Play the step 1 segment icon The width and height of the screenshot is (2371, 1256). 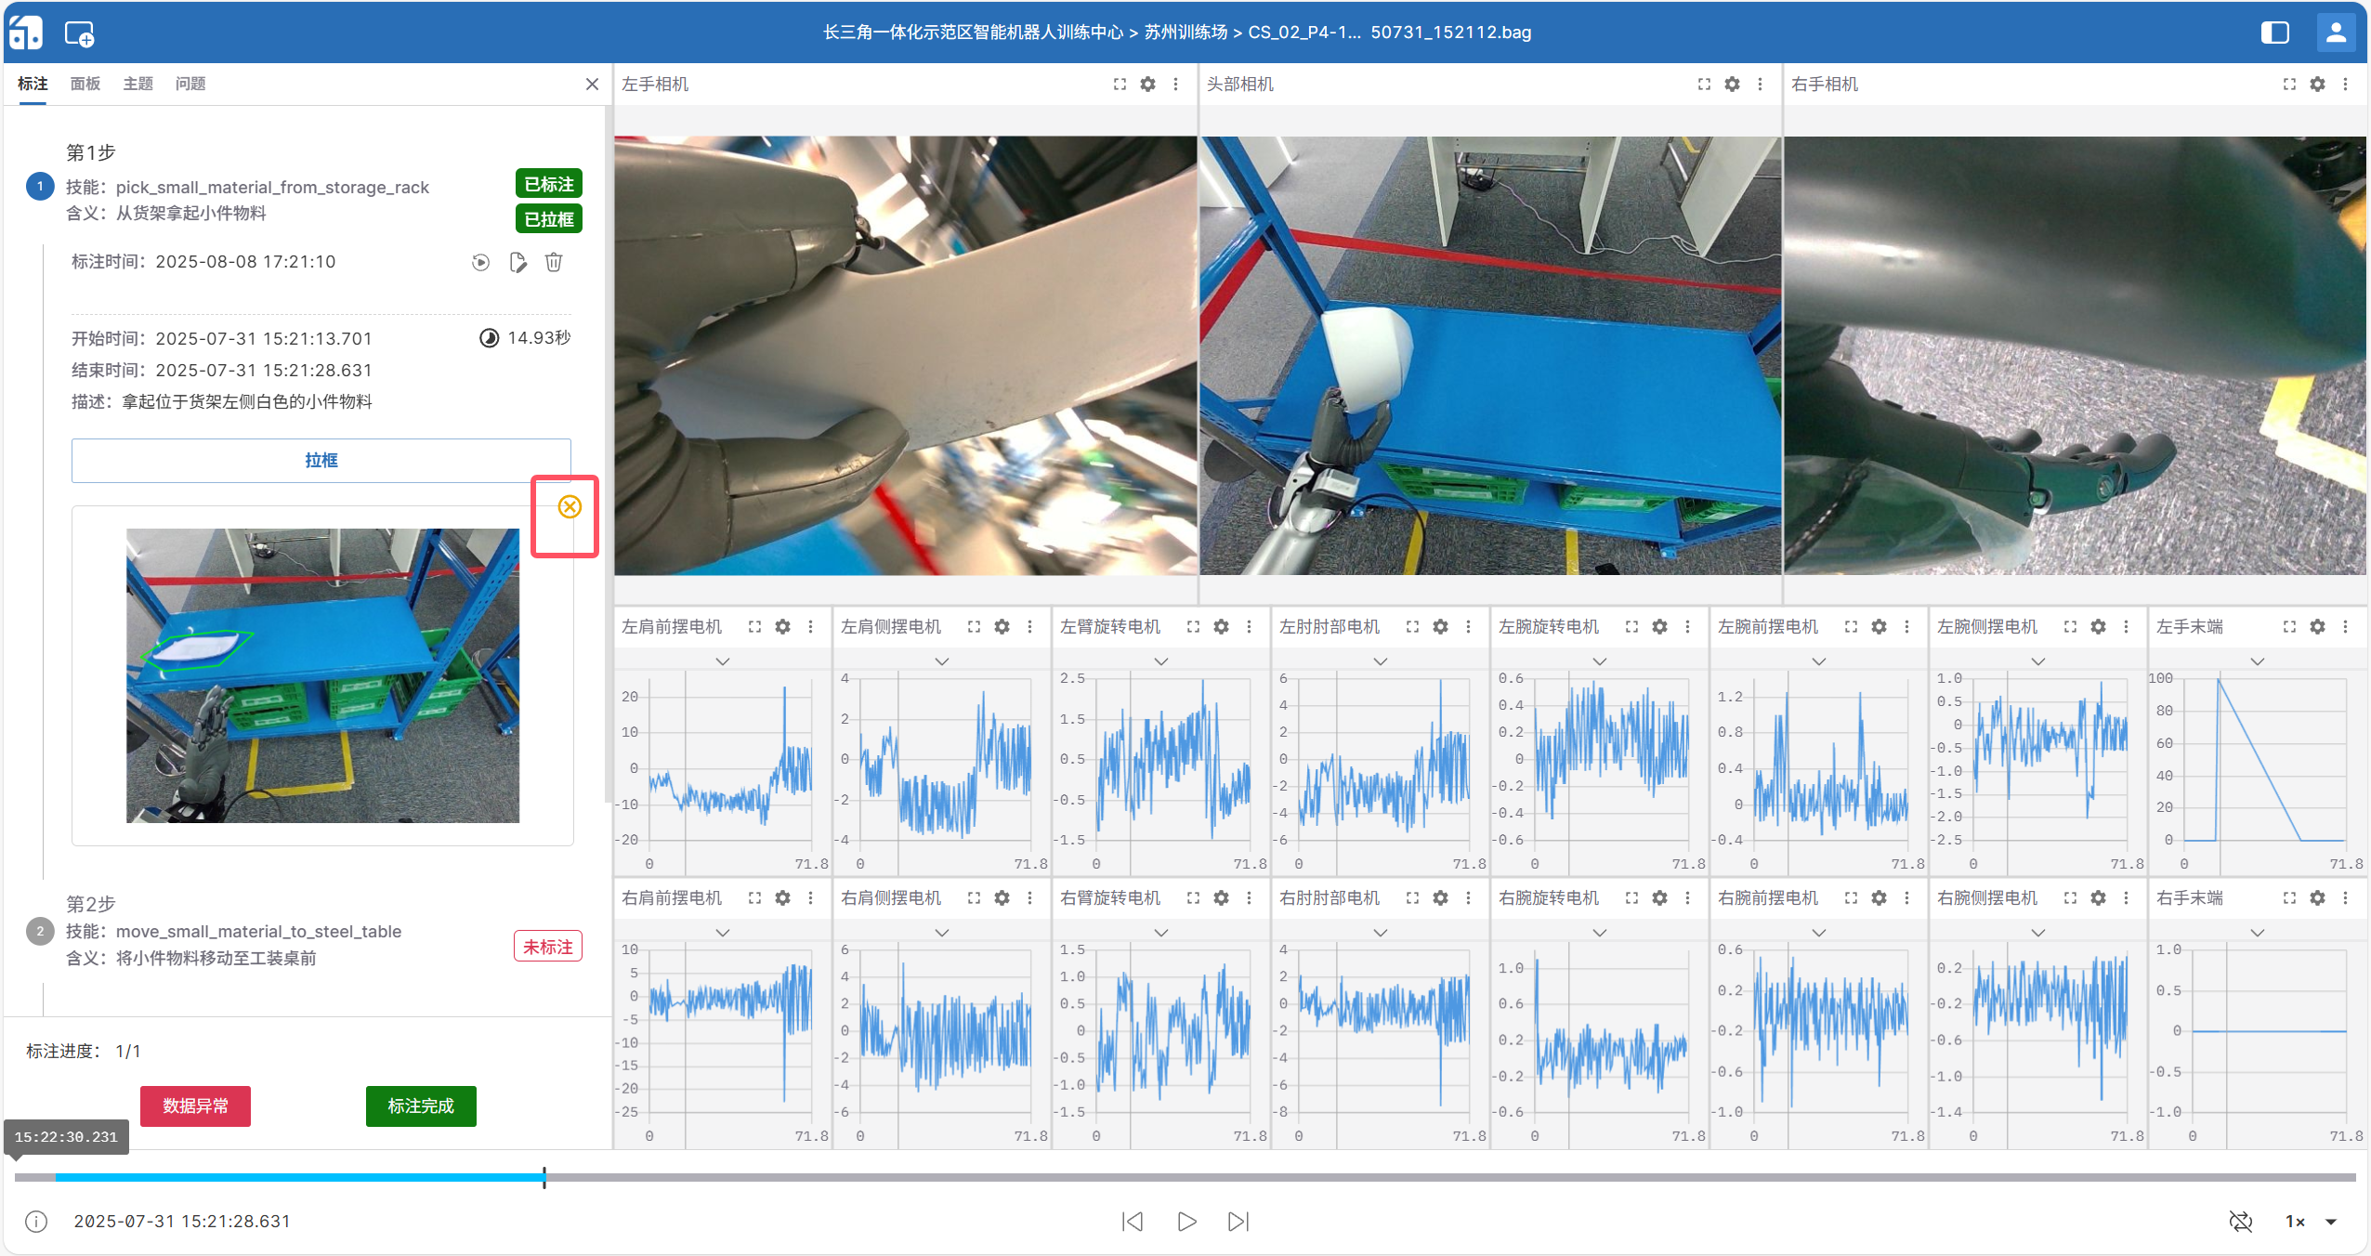(x=480, y=262)
